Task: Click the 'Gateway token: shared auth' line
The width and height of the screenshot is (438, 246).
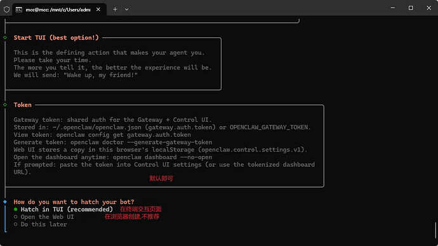Action: pos(112,120)
